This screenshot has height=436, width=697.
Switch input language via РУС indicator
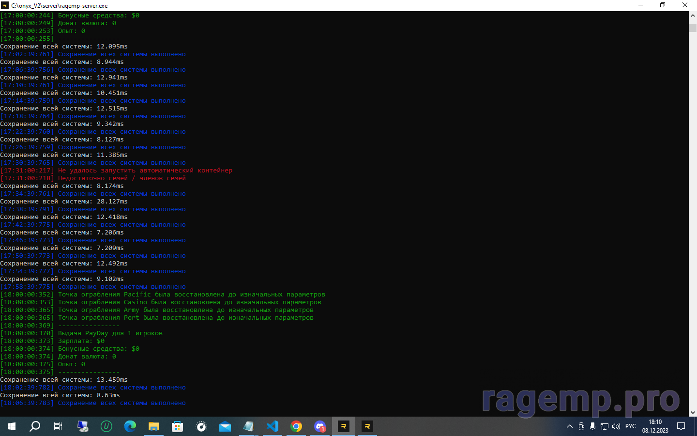pyautogui.click(x=631, y=426)
